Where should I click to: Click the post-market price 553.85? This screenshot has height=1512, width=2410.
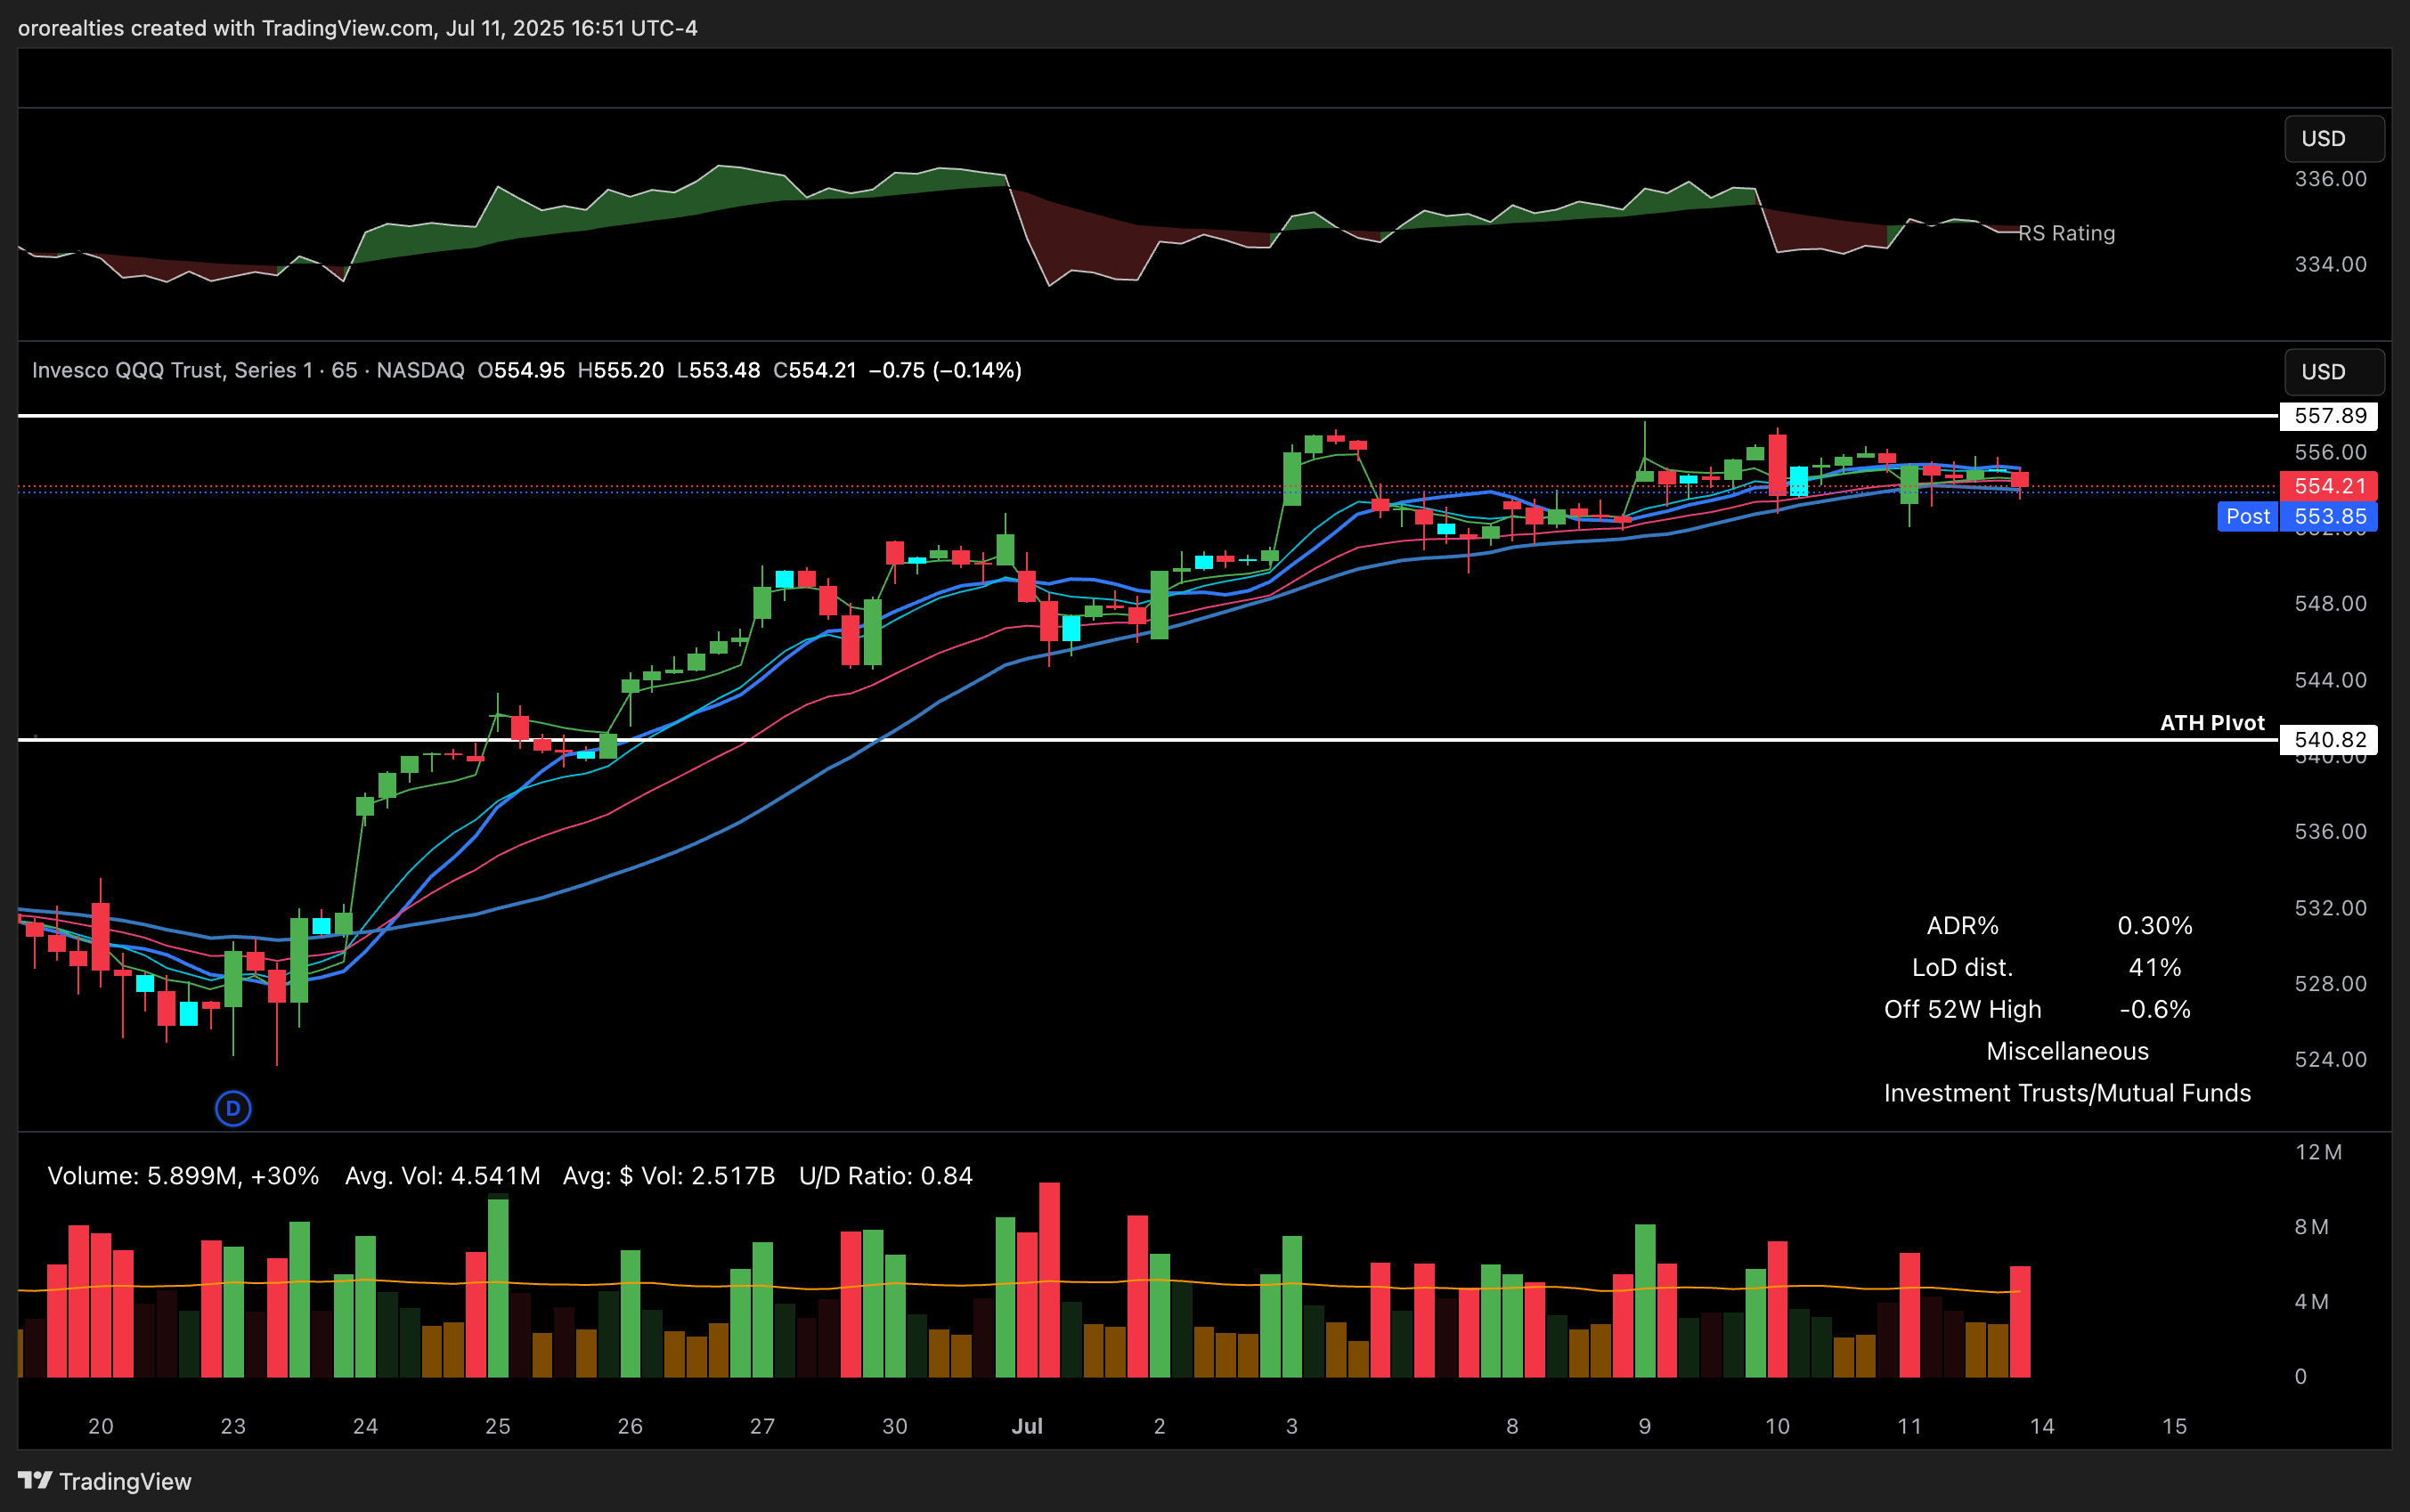[2329, 516]
